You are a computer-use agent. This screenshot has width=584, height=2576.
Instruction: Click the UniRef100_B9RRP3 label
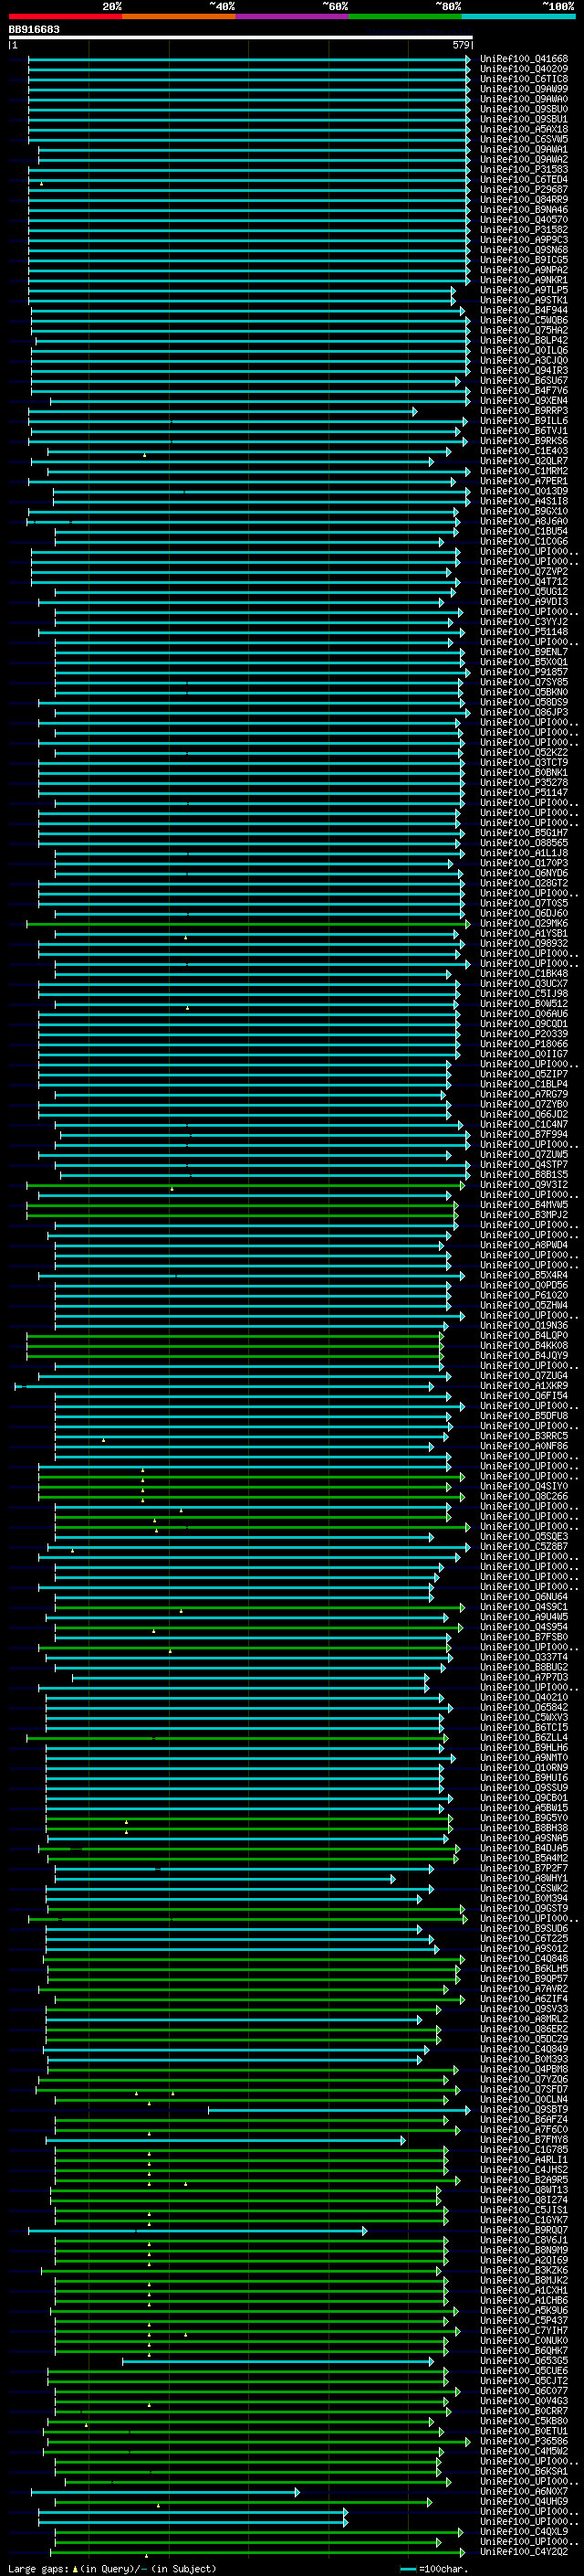[524, 411]
